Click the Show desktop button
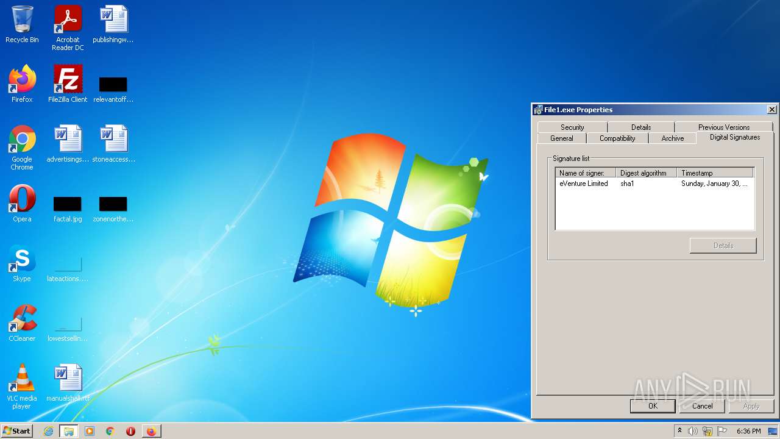The image size is (780, 439). [x=773, y=431]
